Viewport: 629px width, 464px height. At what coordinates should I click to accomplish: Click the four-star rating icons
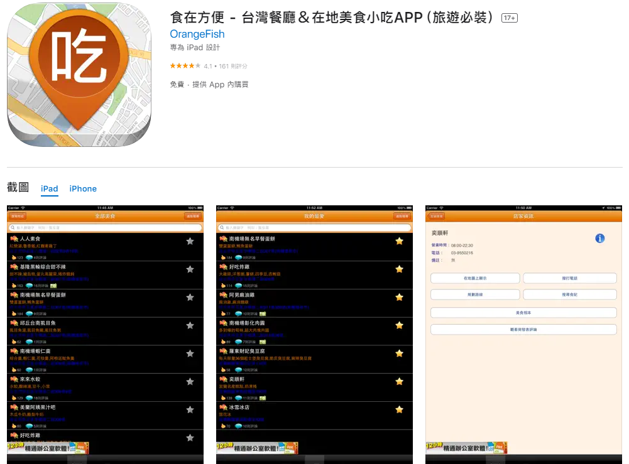(x=185, y=66)
